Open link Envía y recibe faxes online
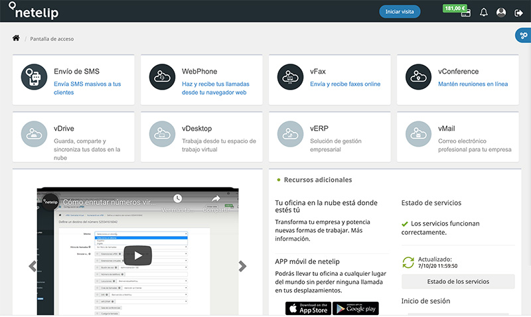The width and height of the screenshot is (531, 317). tap(345, 84)
